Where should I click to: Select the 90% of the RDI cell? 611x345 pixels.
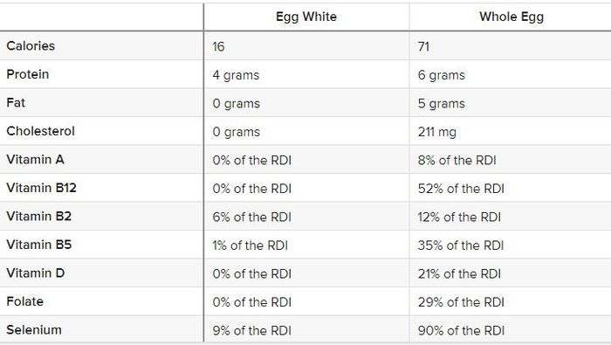pyautogui.click(x=461, y=331)
